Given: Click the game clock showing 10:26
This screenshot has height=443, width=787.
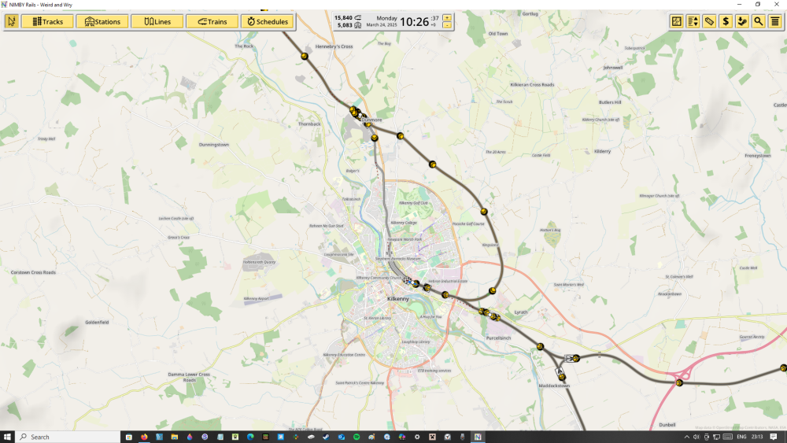Looking at the screenshot, I should [414, 21].
